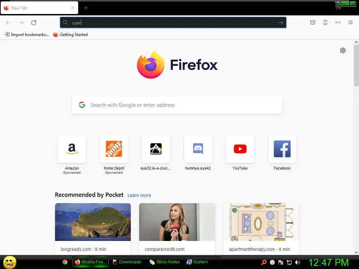359x269 pixels.
Task: Switch to Mozilla Firefox taskbar button
Action: [91, 262]
